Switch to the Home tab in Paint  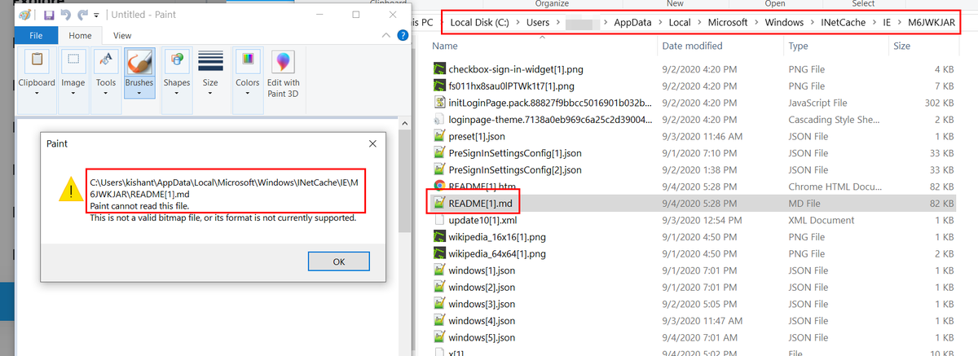point(80,36)
